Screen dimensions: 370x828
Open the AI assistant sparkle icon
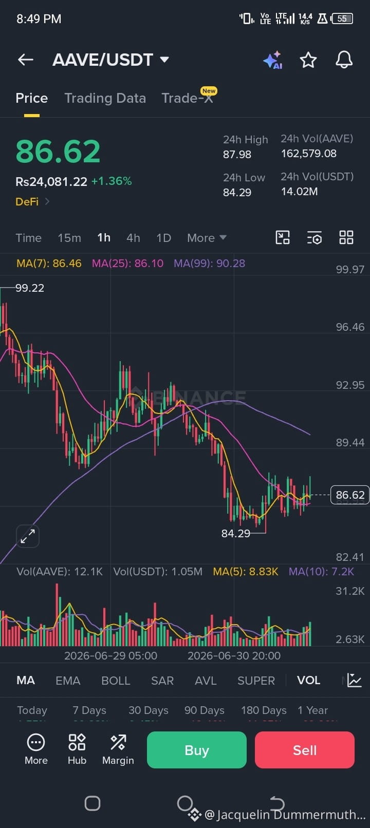(x=273, y=60)
